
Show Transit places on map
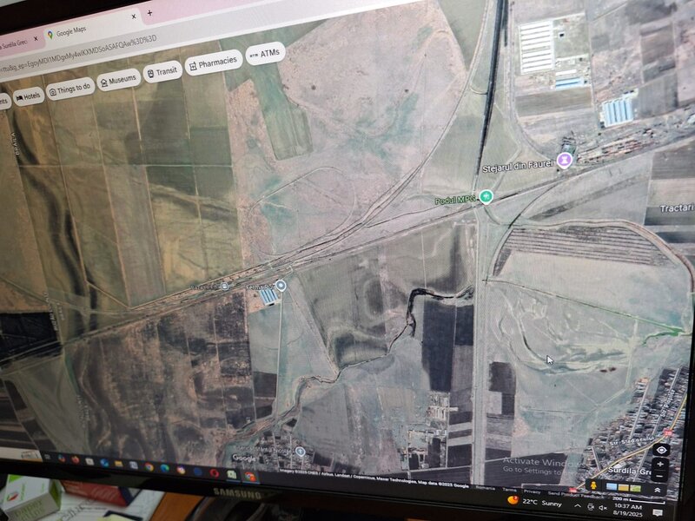pos(163,73)
